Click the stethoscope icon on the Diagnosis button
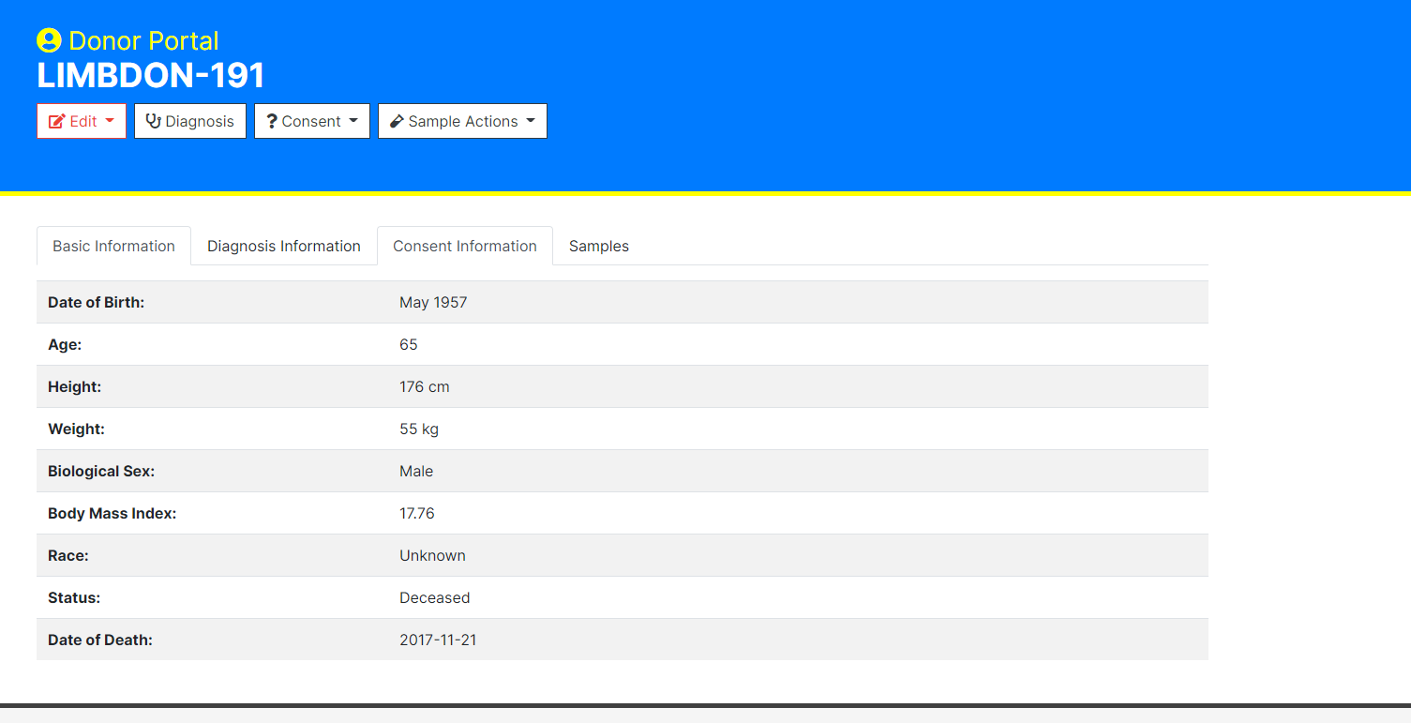Screen dimensions: 1411x723 click(x=153, y=120)
